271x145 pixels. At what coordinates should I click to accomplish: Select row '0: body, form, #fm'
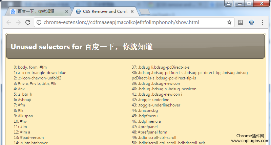[30, 67]
